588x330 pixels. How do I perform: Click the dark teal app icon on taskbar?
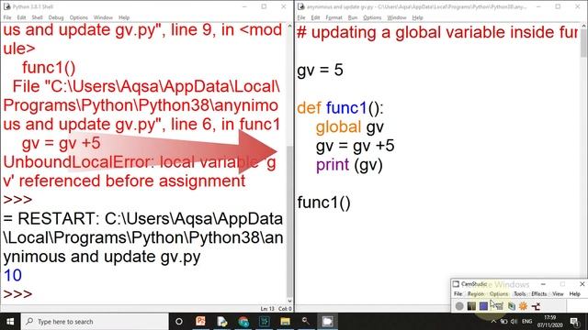(x=265, y=322)
